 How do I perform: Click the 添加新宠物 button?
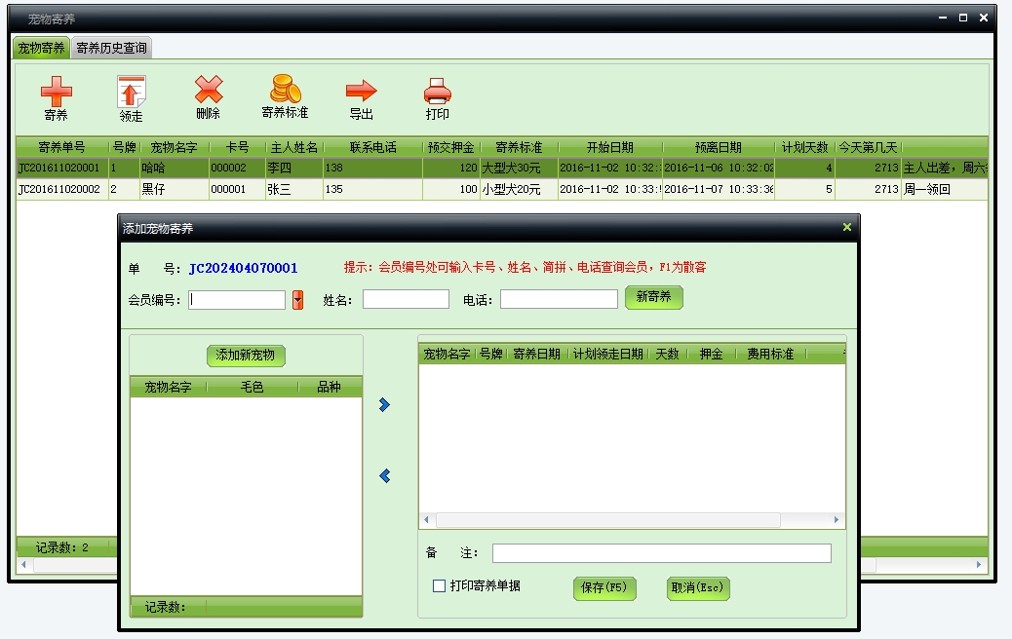[246, 356]
